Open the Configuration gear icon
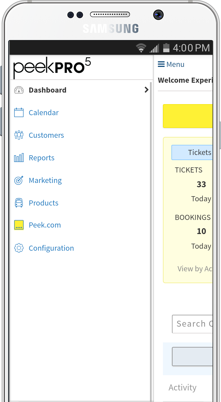 19,248
